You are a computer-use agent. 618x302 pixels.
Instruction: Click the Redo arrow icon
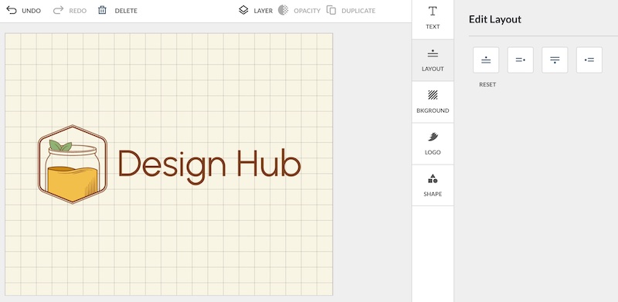coord(59,10)
